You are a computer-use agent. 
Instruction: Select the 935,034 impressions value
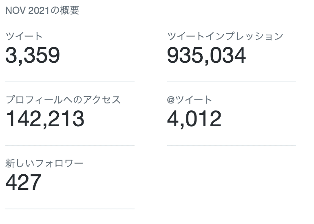pyautogui.click(x=206, y=55)
